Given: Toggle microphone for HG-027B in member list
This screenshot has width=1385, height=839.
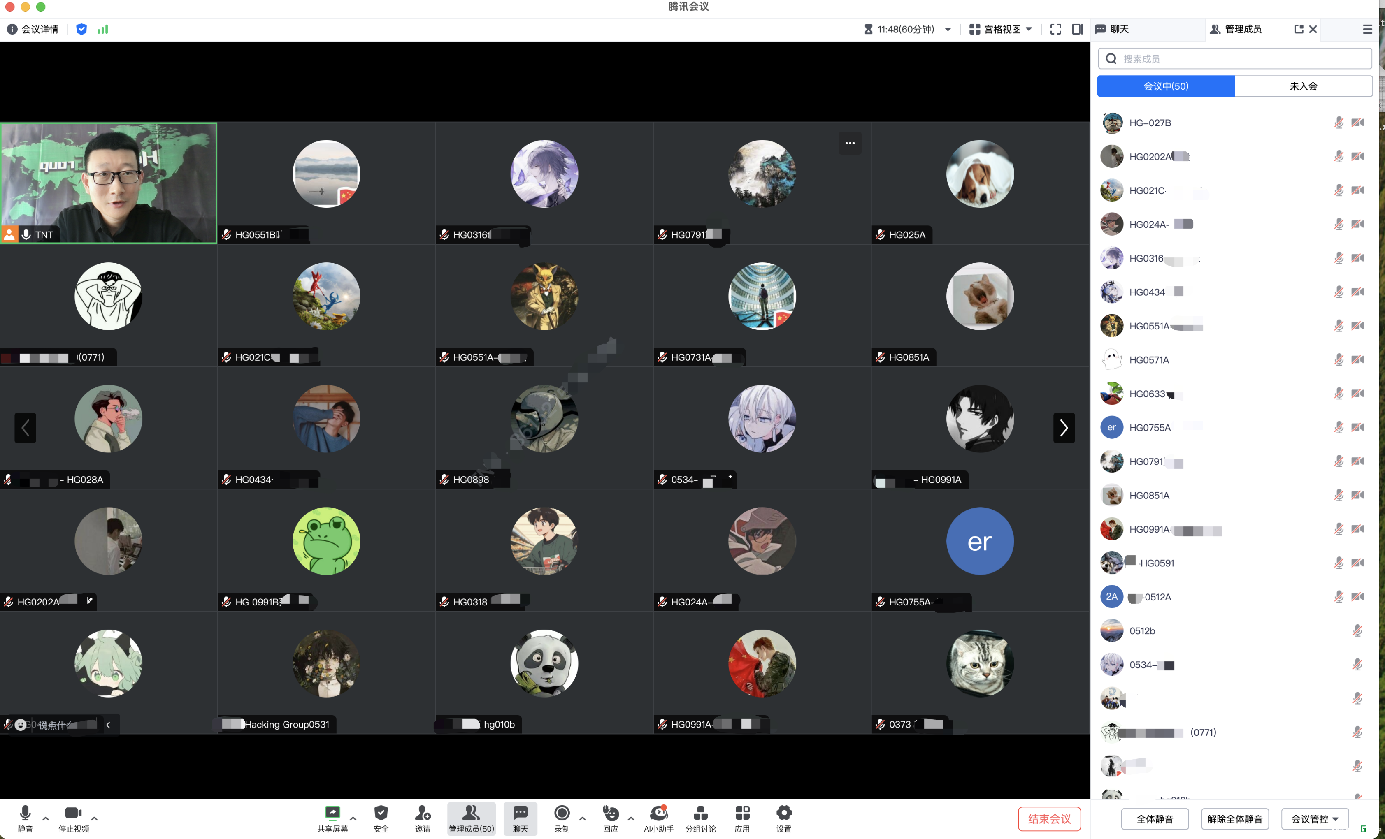Looking at the screenshot, I should (x=1339, y=123).
